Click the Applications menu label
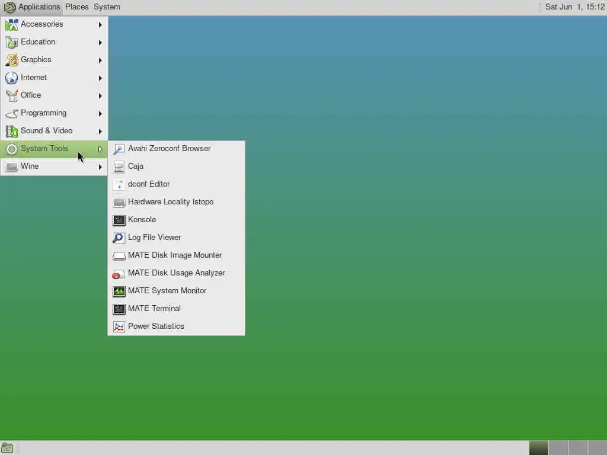 39,7
